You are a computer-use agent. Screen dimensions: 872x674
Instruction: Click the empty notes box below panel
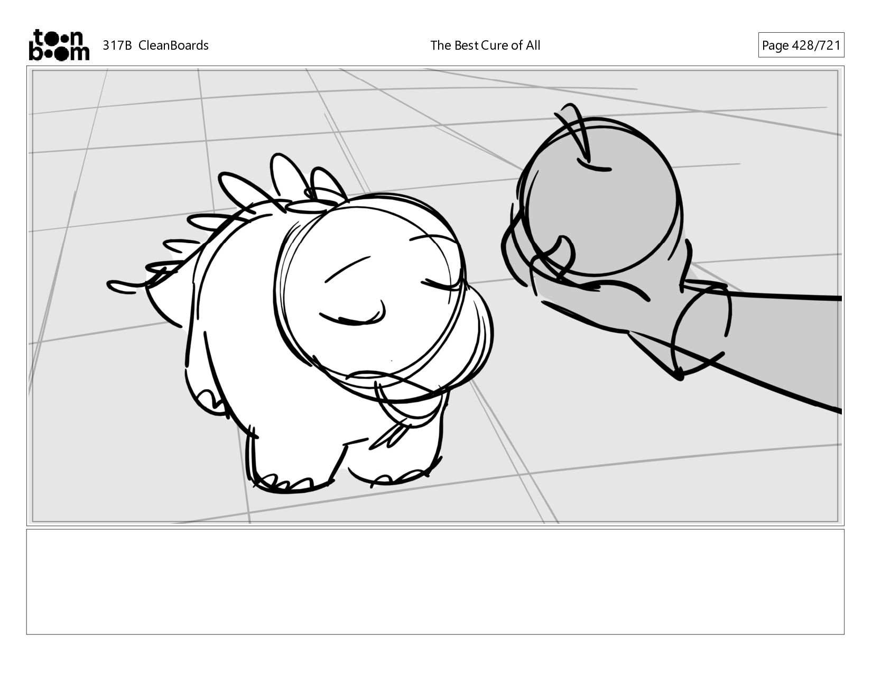435,581
